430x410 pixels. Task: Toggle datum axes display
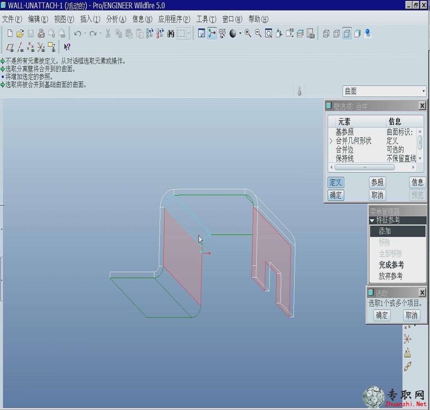coord(20,47)
